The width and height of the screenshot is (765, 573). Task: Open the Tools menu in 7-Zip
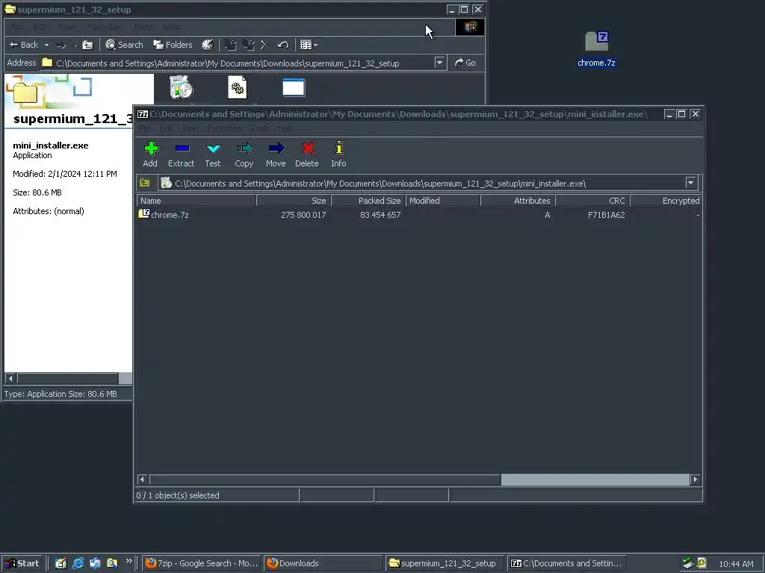click(259, 128)
